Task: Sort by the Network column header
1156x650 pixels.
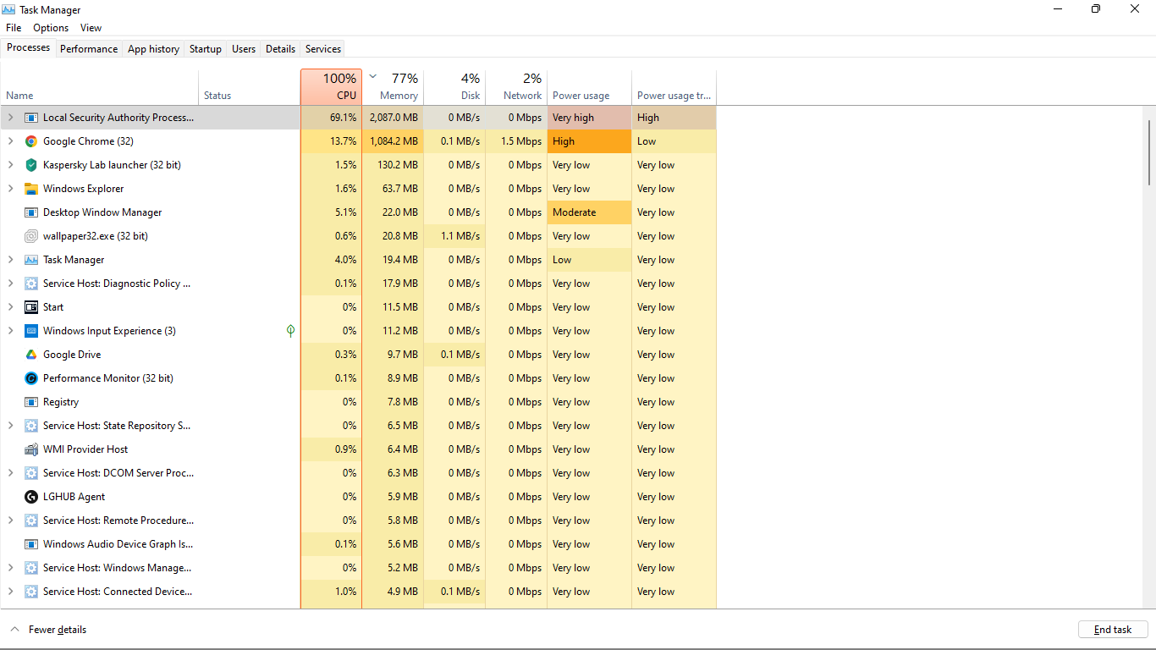Action: (516, 87)
